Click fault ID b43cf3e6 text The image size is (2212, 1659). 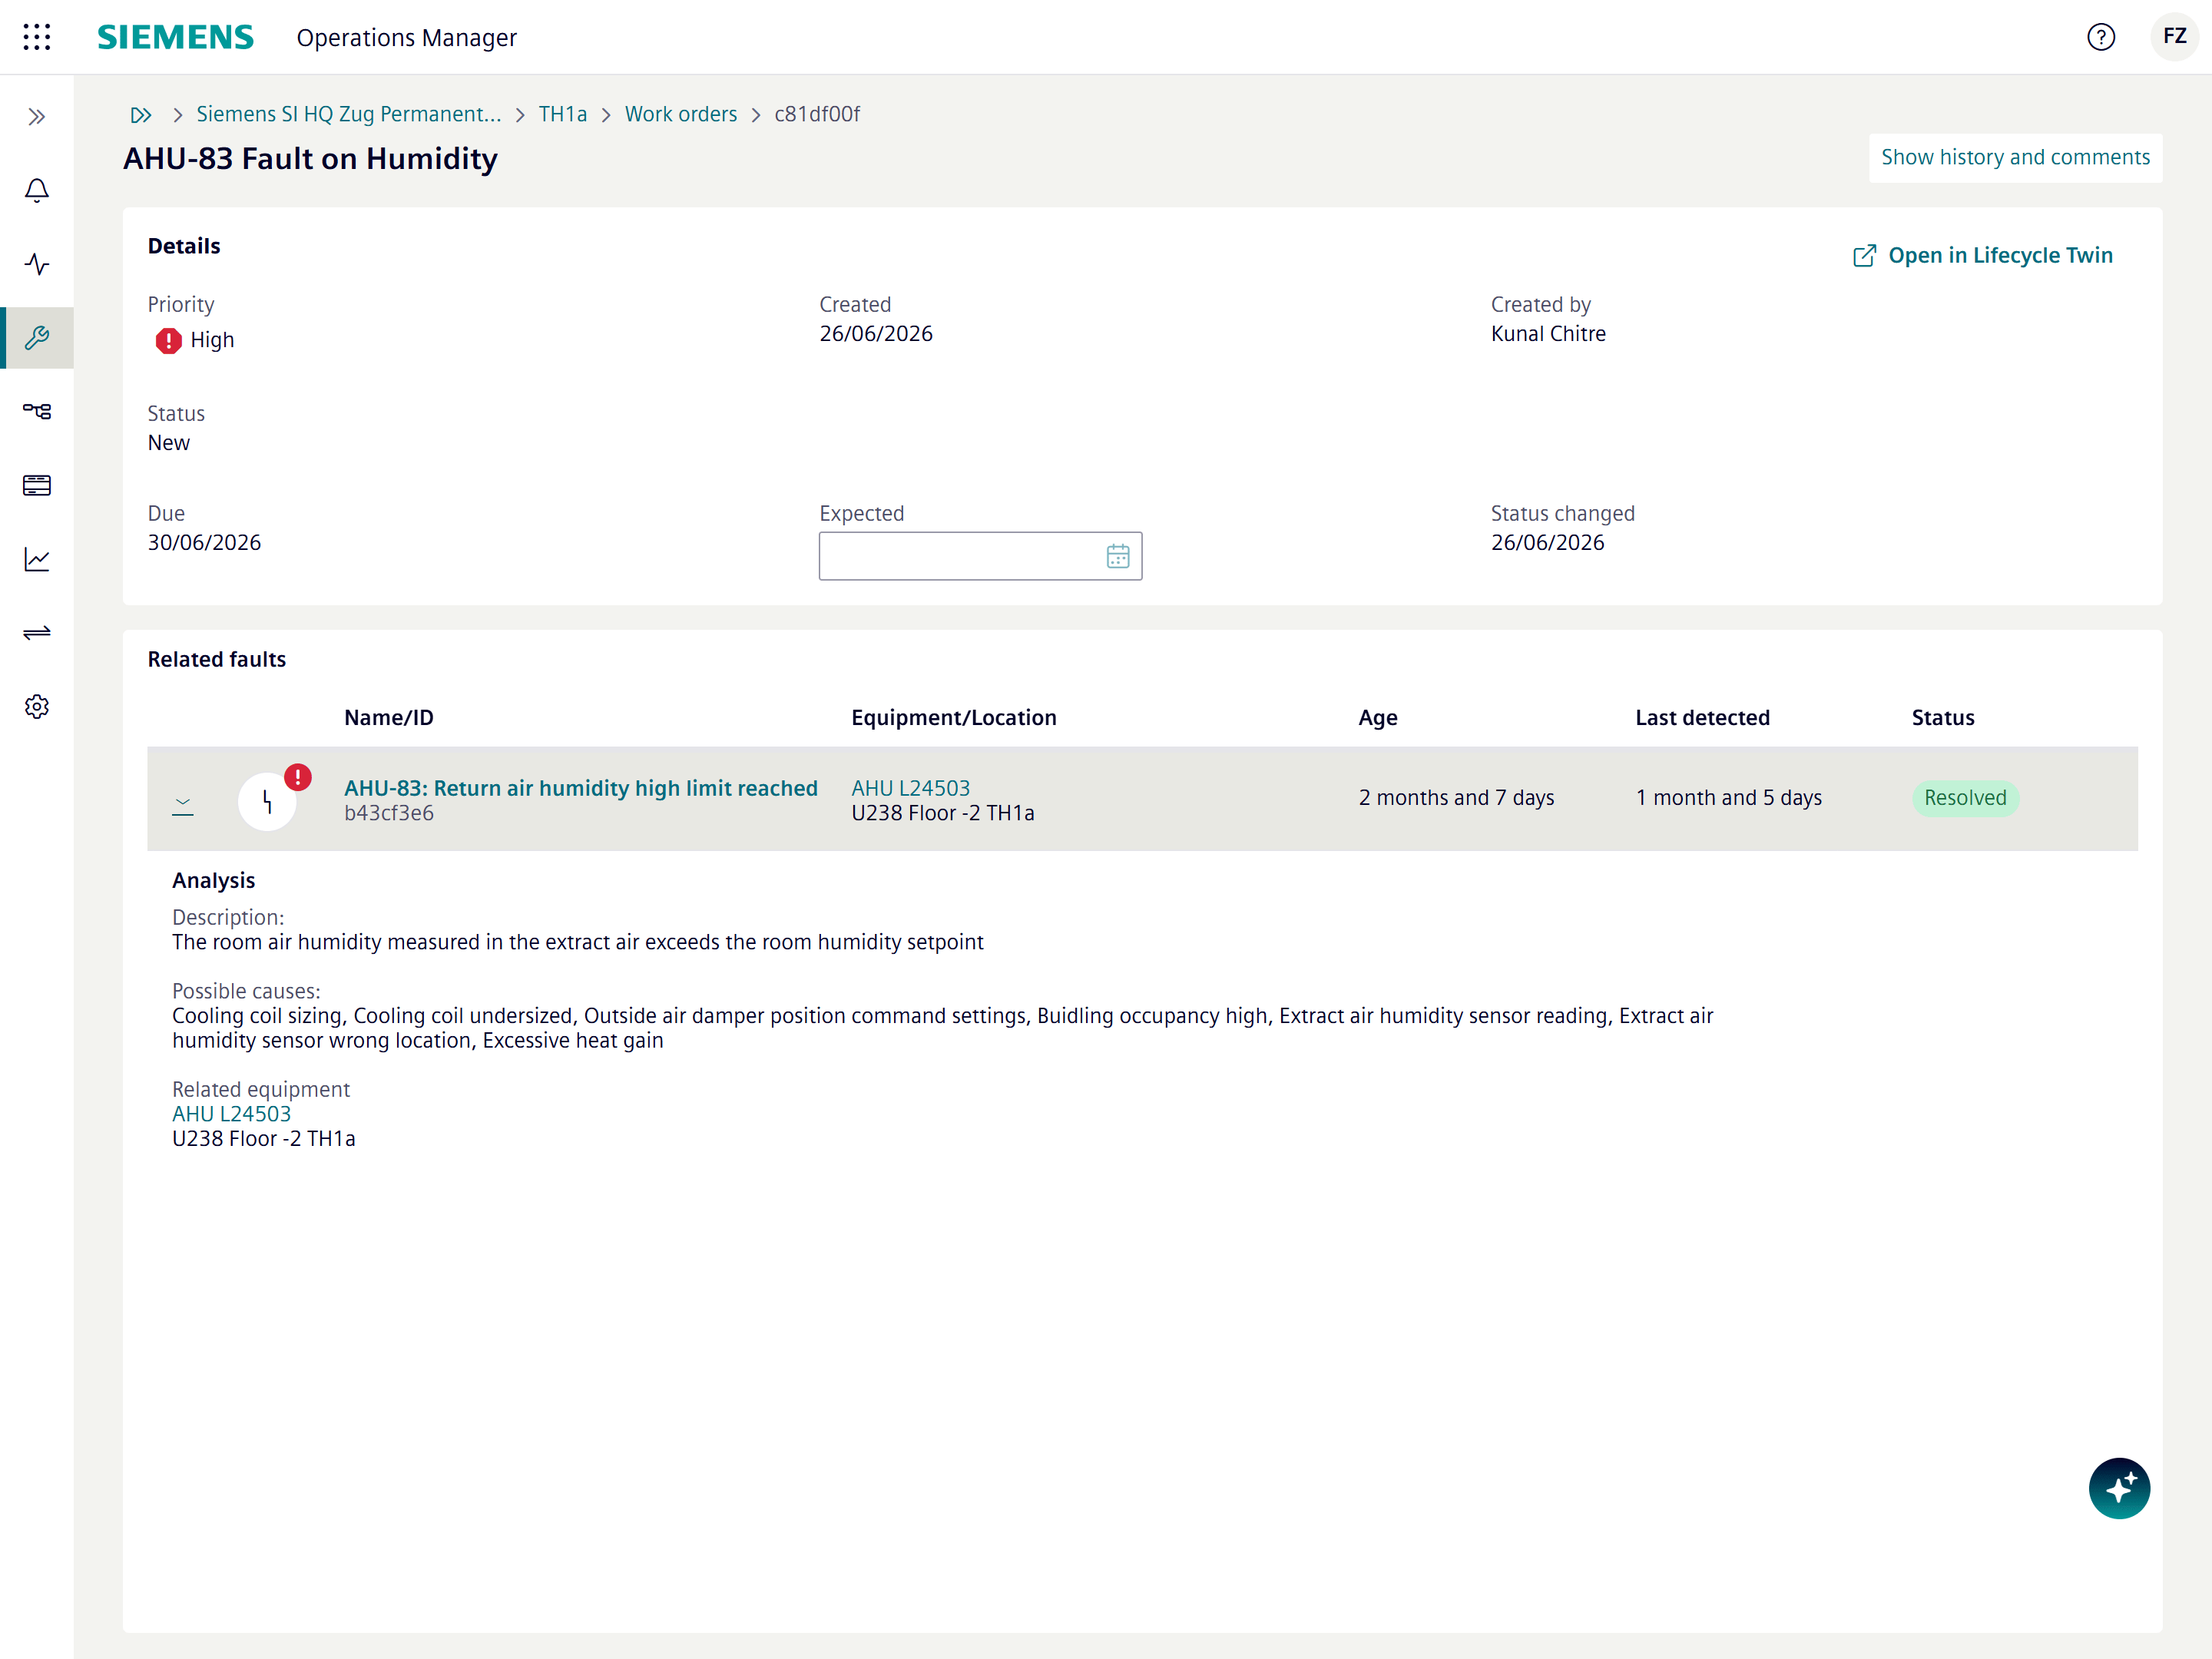point(389,813)
